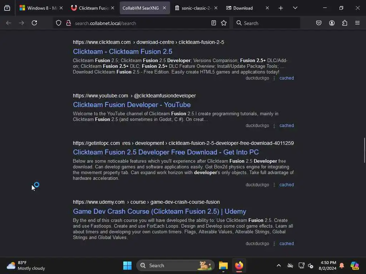The width and height of the screenshot is (366, 274).
Task: Open the weather widget showing 83°F
Action: tap(26, 265)
